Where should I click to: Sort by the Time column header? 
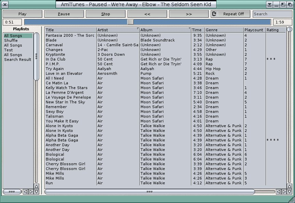pyautogui.click(x=198, y=30)
